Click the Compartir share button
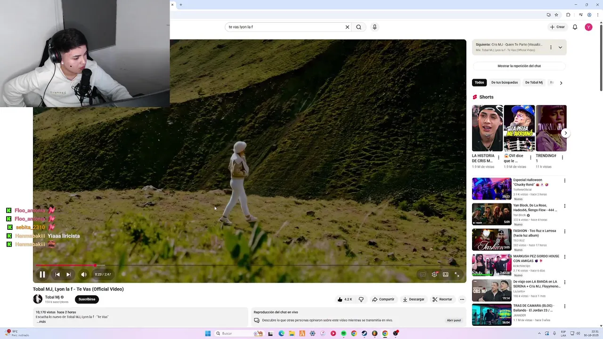This screenshot has height=339, width=603. 383,299
